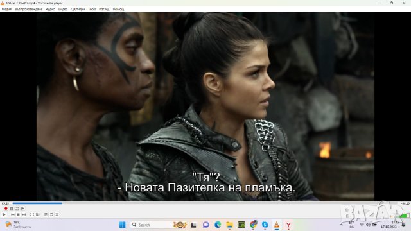411x231 pixels.
Task: Toggle loop/repeat mode
Action: tap(51, 214)
